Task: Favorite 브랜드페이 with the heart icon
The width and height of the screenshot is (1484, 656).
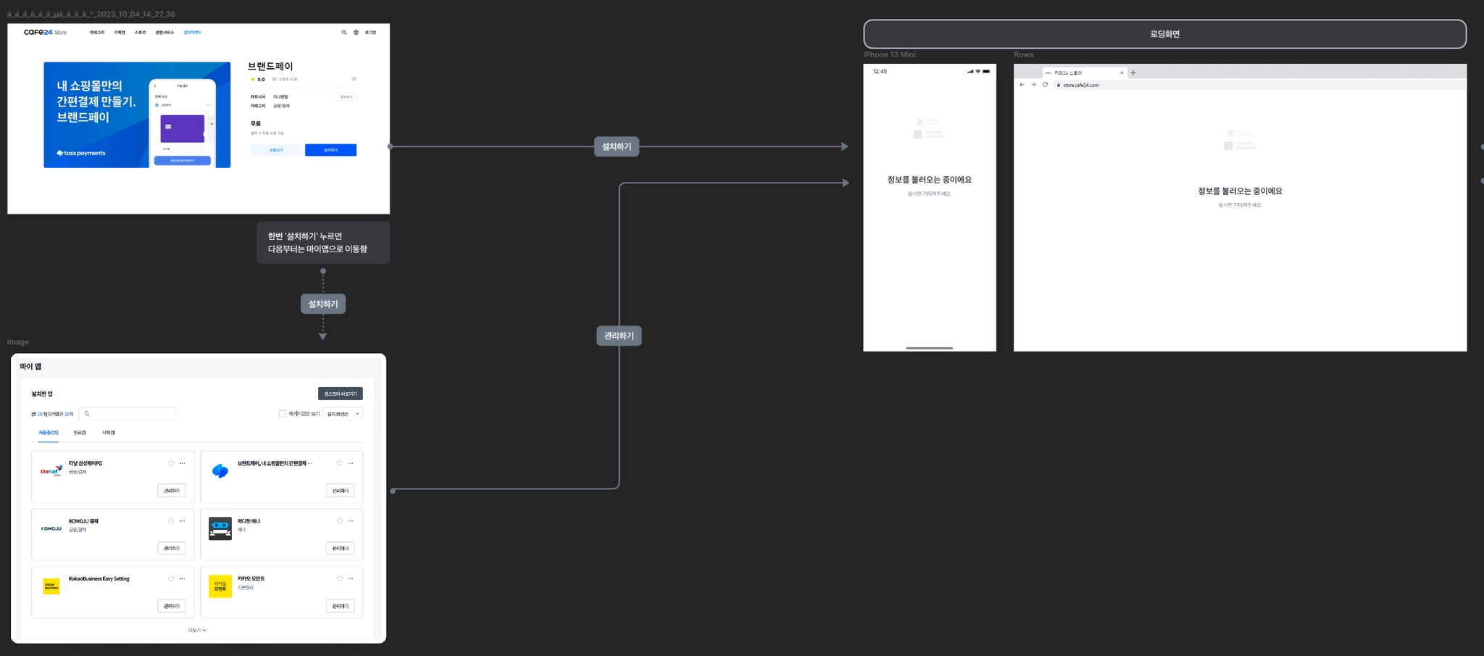Action: click(354, 79)
